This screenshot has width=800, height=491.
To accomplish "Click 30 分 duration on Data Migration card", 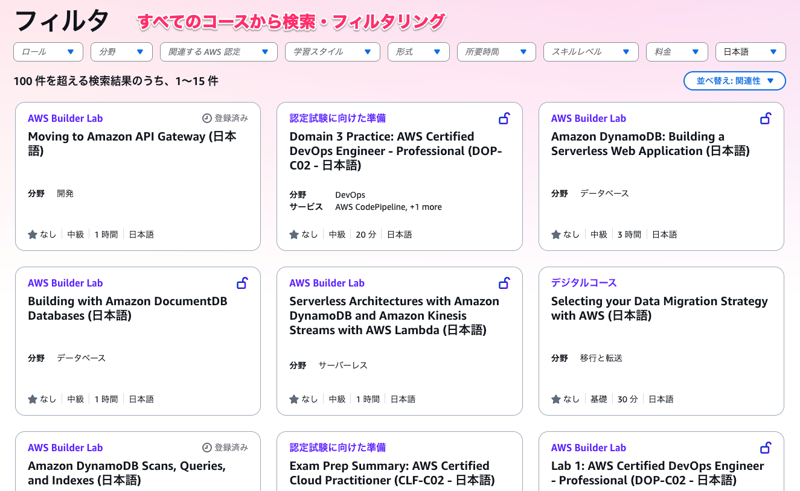I will [x=628, y=399].
